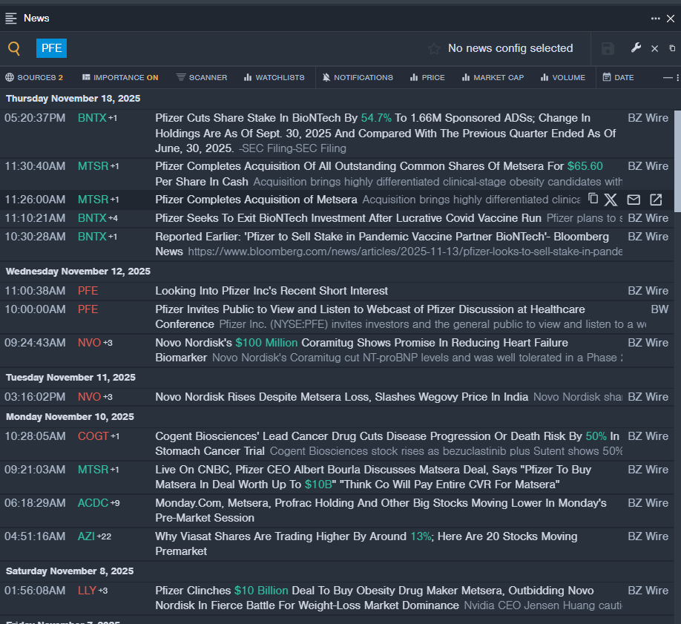Expand the Date filter
681x624 pixels.
[618, 77]
